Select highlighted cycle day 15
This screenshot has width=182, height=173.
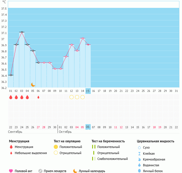[88, 91]
